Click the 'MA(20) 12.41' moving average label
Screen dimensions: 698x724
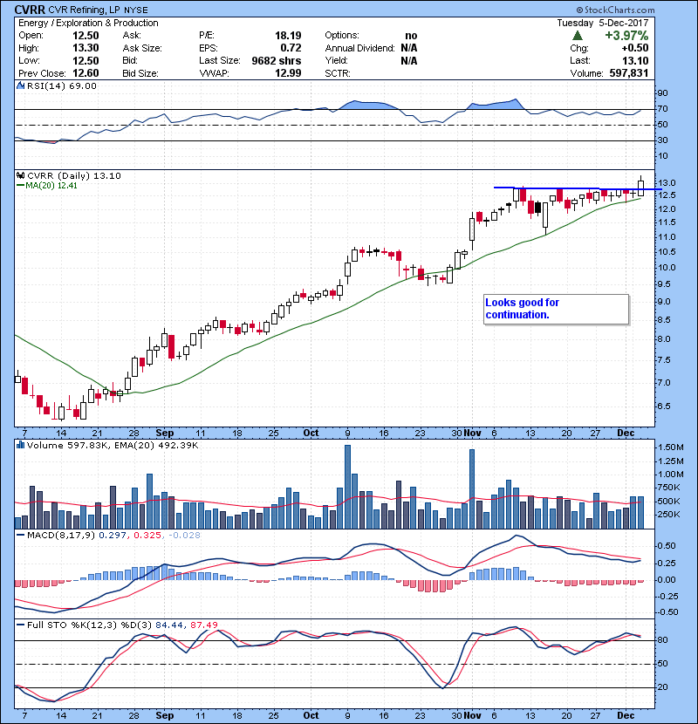pos(51,186)
